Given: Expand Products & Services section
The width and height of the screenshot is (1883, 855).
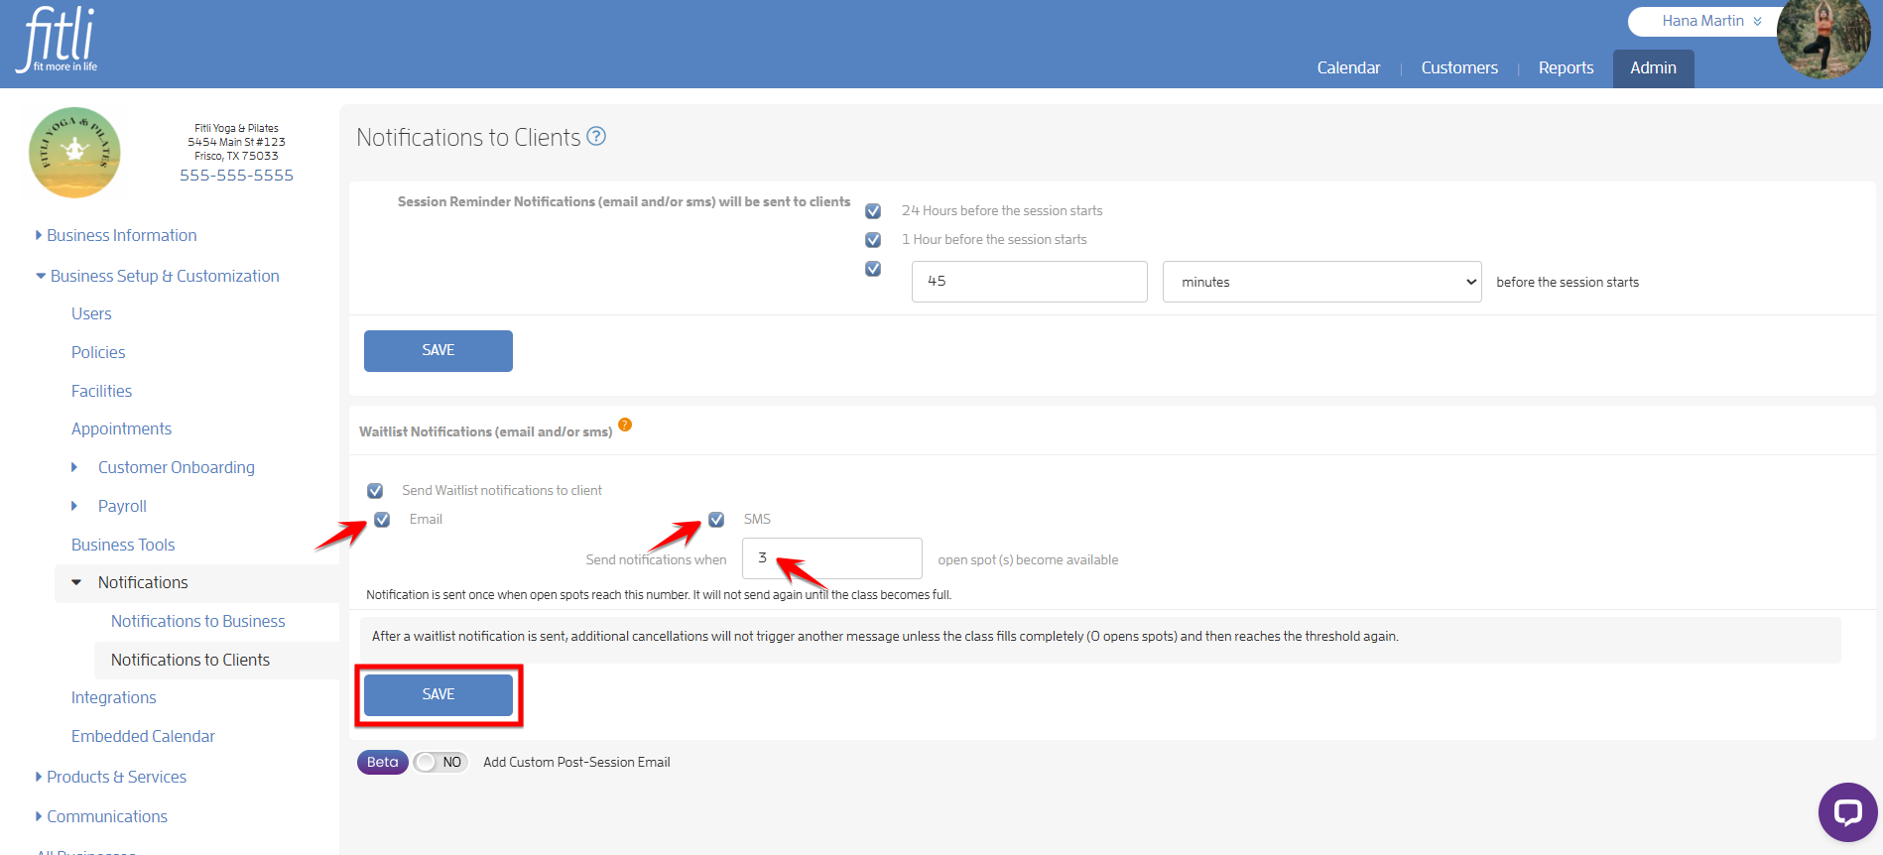Looking at the screenshot, I should tap(111, 777).
